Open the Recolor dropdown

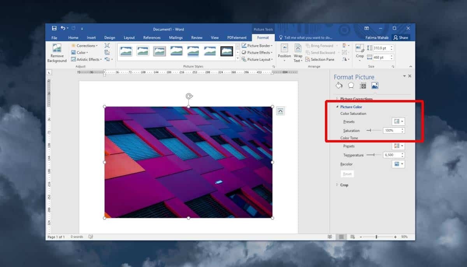tap(398, 164)
